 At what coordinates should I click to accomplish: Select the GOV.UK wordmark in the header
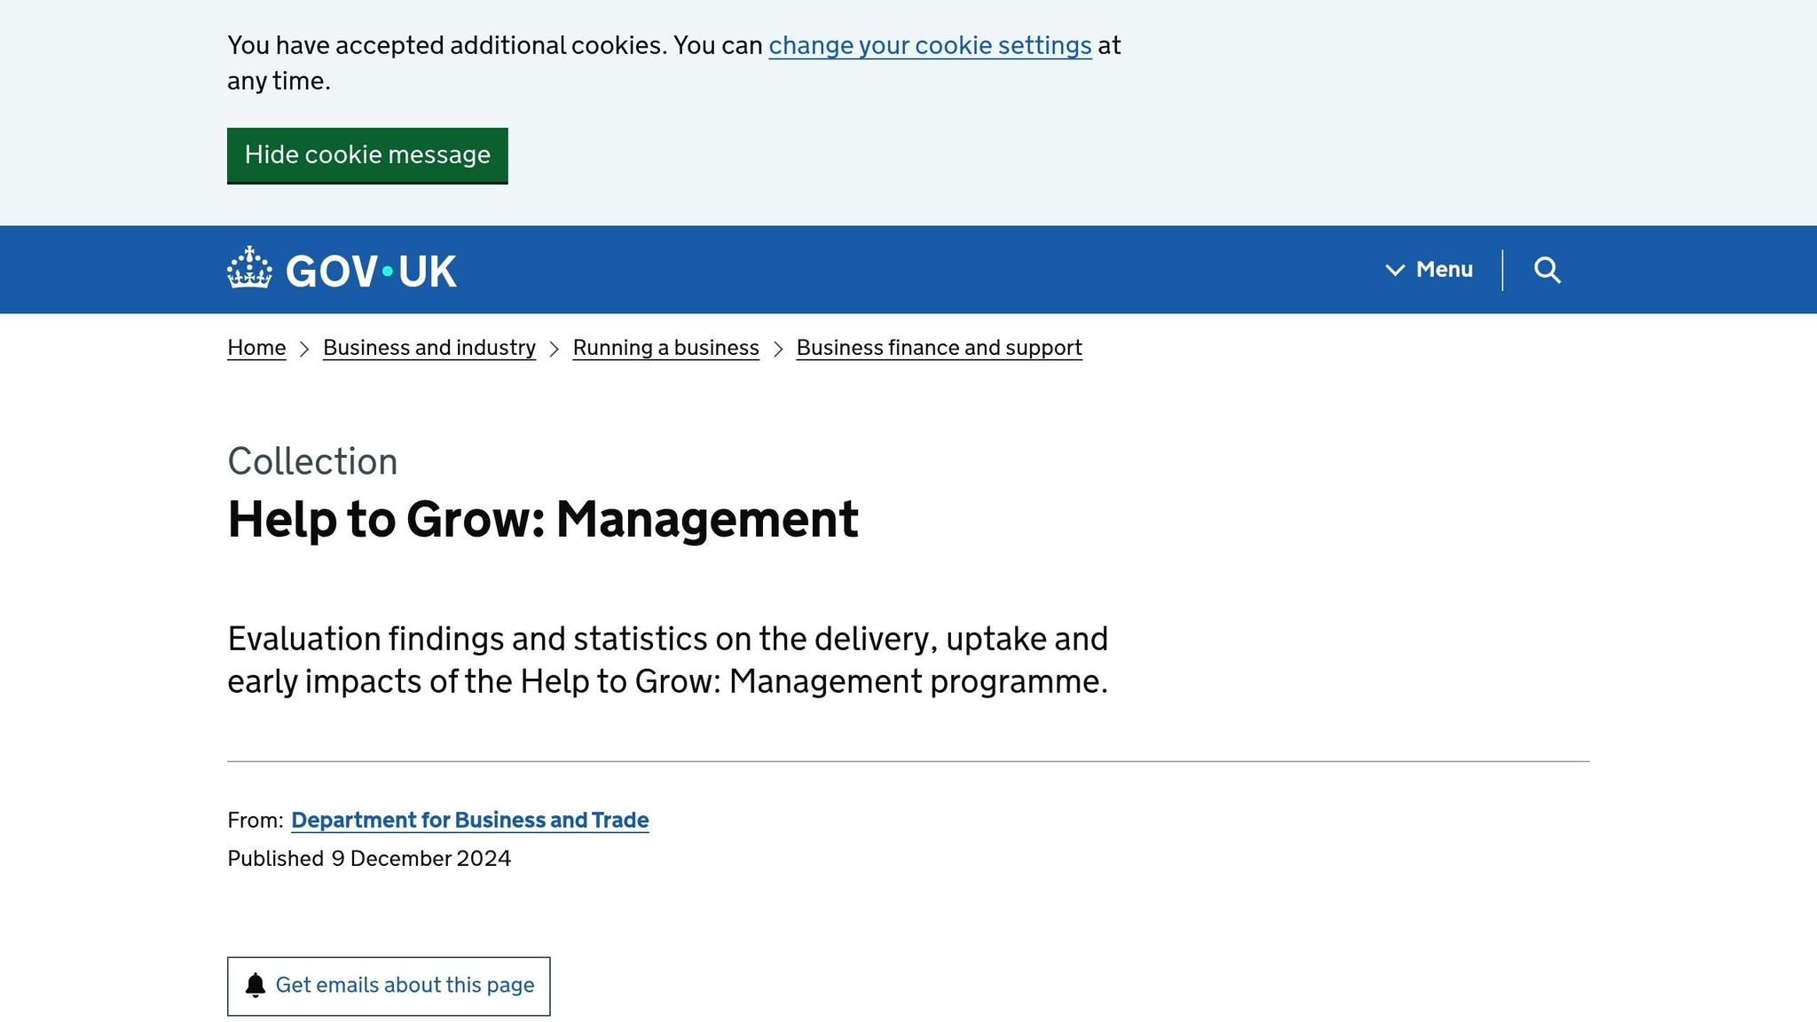tap(373, 270)
